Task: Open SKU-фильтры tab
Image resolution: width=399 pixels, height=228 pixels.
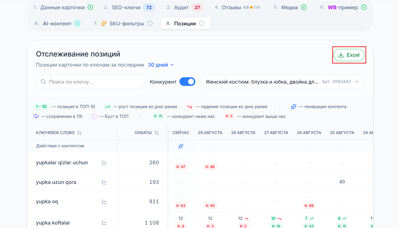Action: [x=123, y=24]
